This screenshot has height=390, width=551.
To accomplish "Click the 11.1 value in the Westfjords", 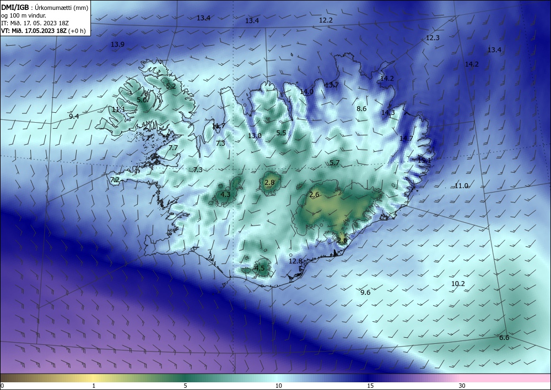I will [x=118, y=109].
